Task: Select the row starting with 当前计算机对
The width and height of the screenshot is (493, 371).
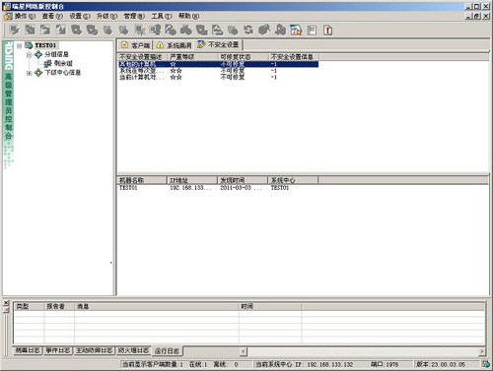Action: pyautogui.click(x=218, y=78)
